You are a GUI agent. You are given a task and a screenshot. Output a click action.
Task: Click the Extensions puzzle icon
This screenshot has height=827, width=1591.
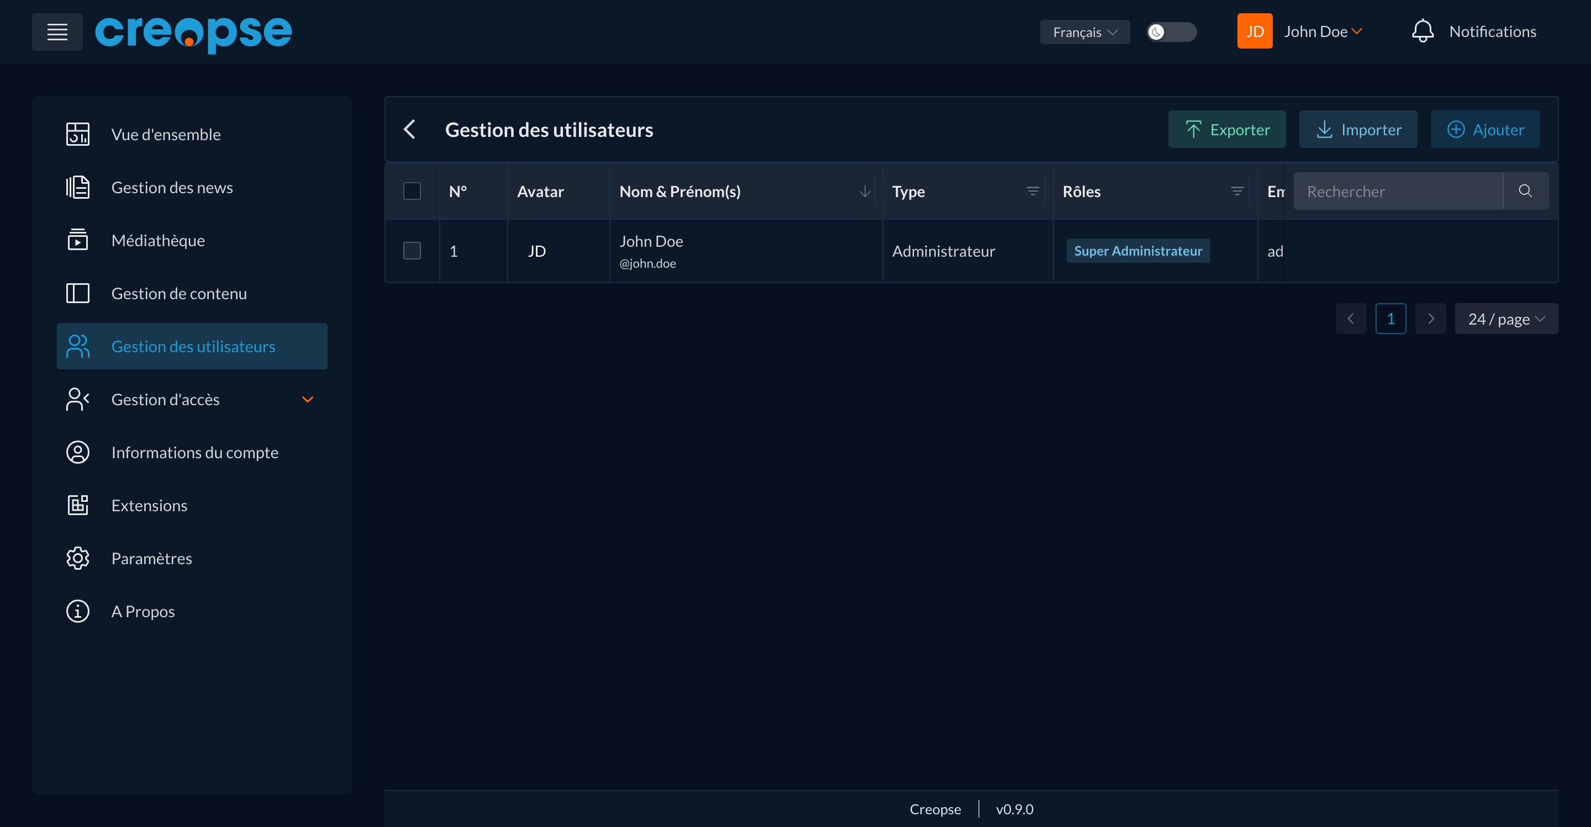78,506
